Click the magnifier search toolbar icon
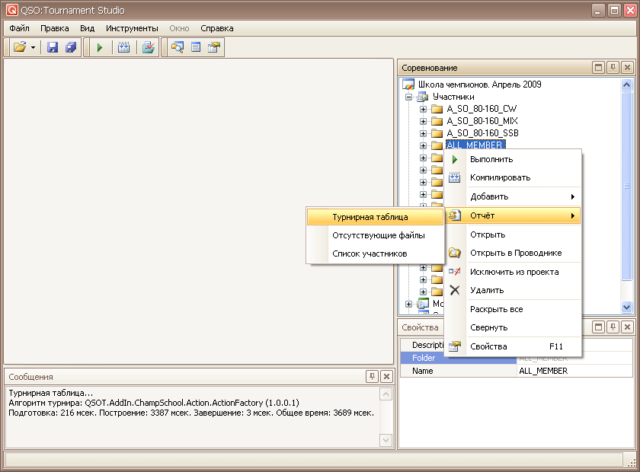Viewport: 640px width, 472px height. 178,47
